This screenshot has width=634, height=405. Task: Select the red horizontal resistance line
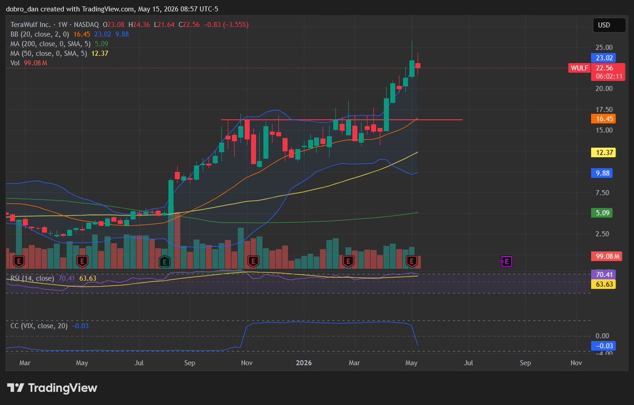click(342, 120)
